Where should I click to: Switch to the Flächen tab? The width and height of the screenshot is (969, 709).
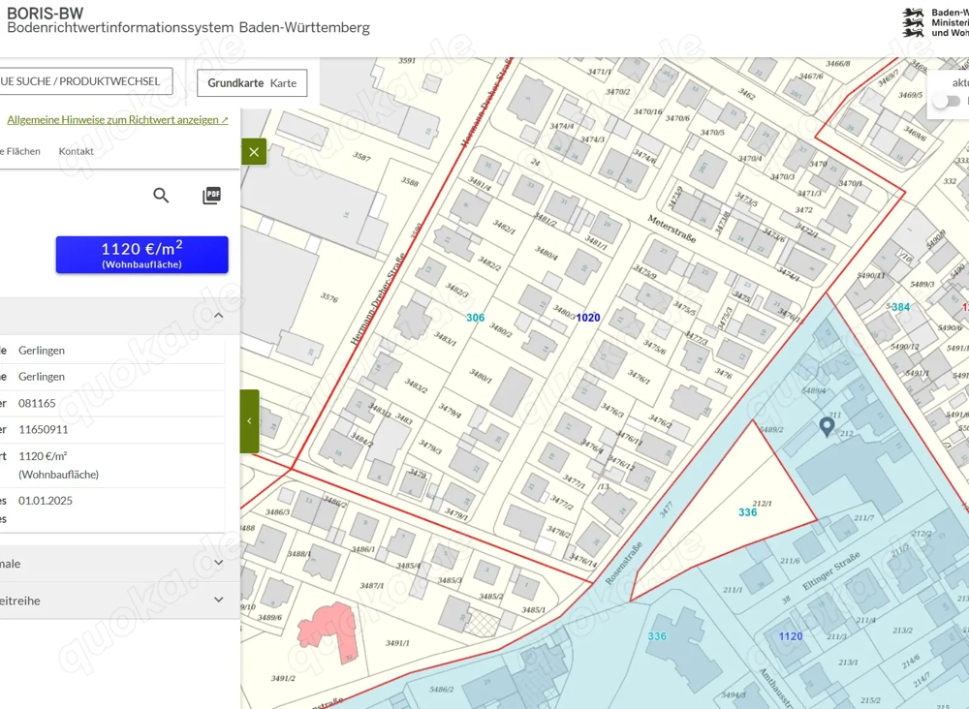pos(21,151)
